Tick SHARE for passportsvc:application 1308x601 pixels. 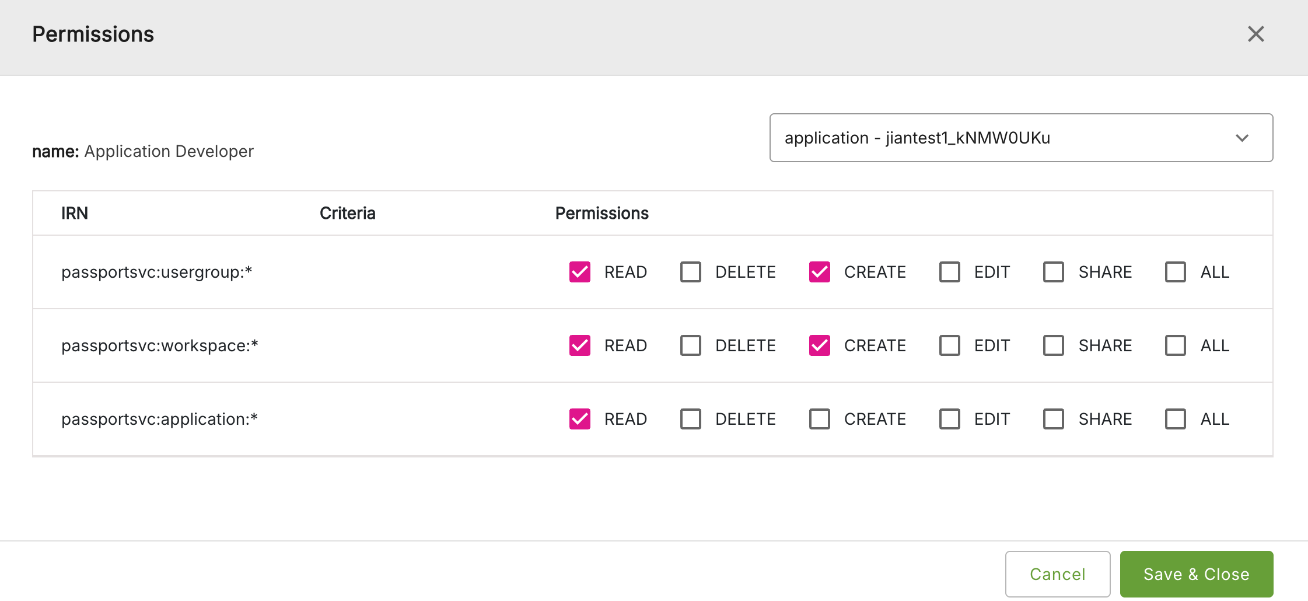point(1053,419)
